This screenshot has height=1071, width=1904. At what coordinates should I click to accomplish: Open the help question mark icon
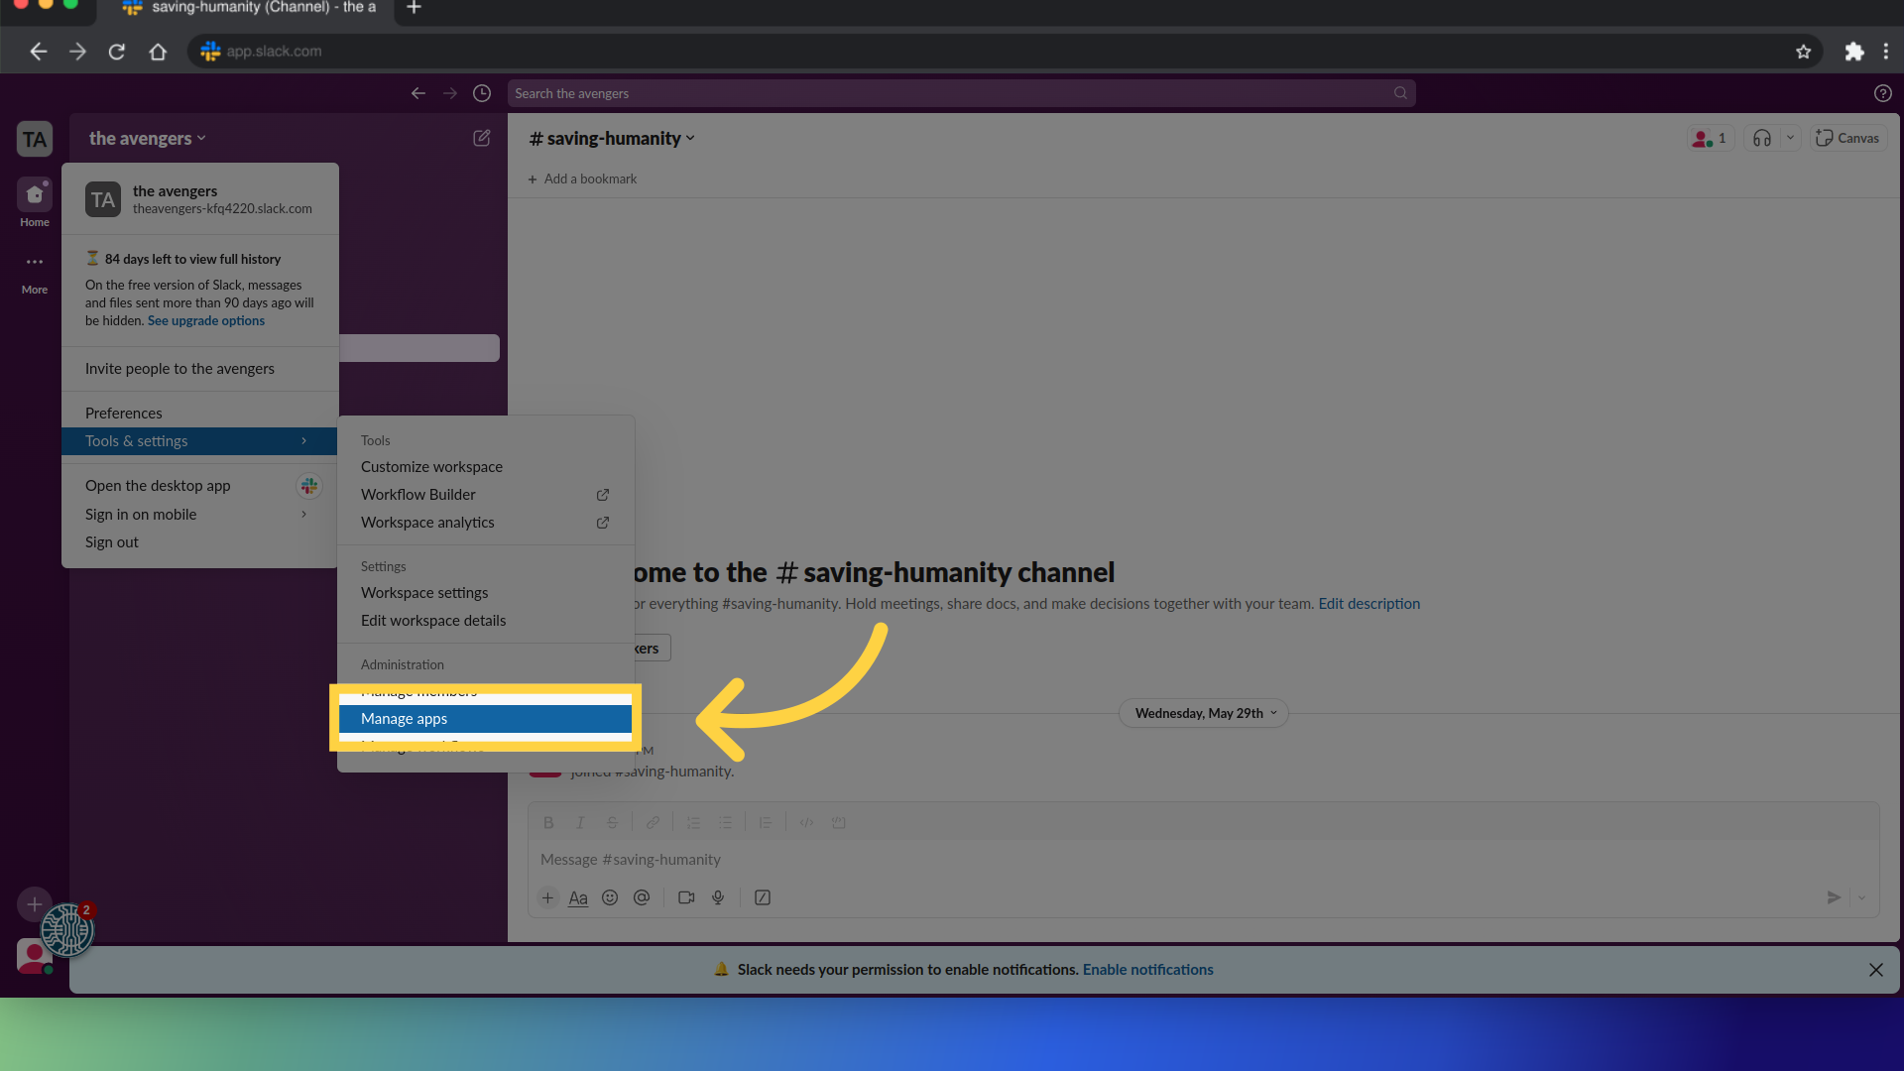(x=1882, y=93)
